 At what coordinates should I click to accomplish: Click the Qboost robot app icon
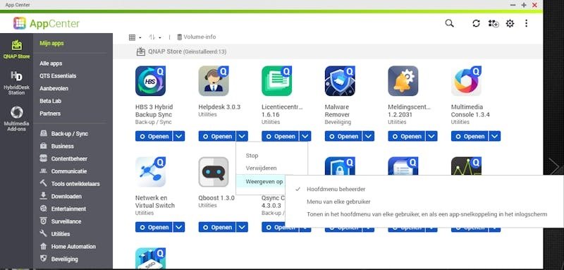tap(214, 172)
